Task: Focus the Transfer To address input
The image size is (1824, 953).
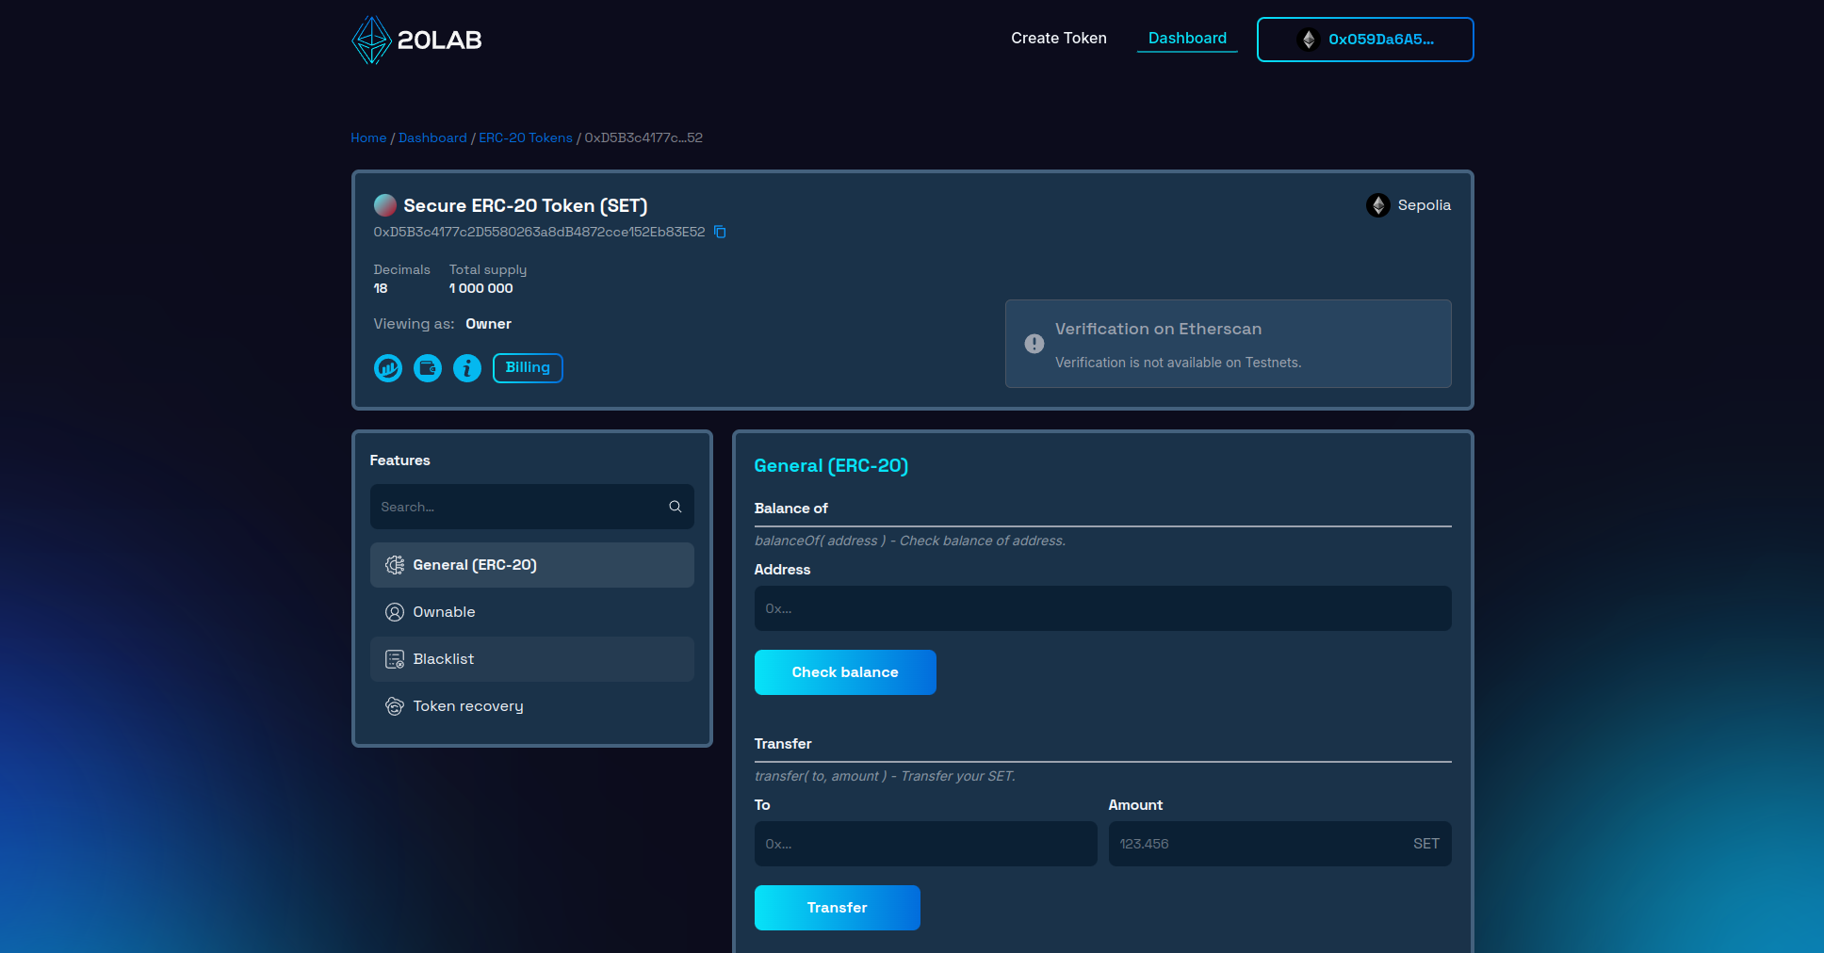Action: point(926,844)
